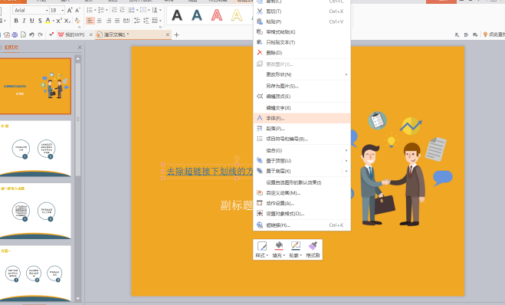Apply the red outline text style preset A
The width and height of the screenshot is (505, 305).
217,15
